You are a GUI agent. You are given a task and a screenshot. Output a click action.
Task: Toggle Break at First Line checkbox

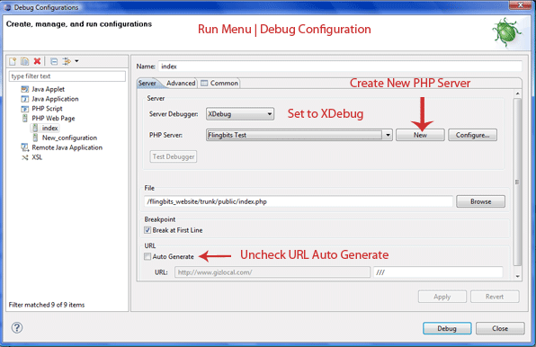(x=147, y=230)
